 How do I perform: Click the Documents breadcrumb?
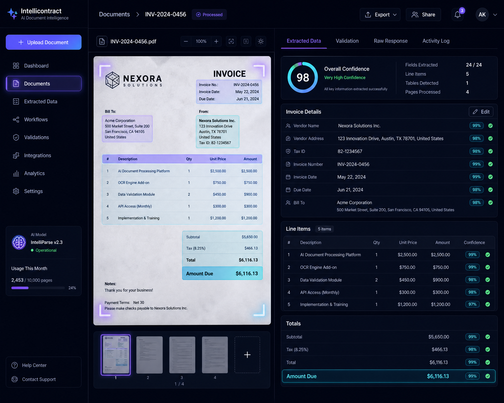point(114,14)
